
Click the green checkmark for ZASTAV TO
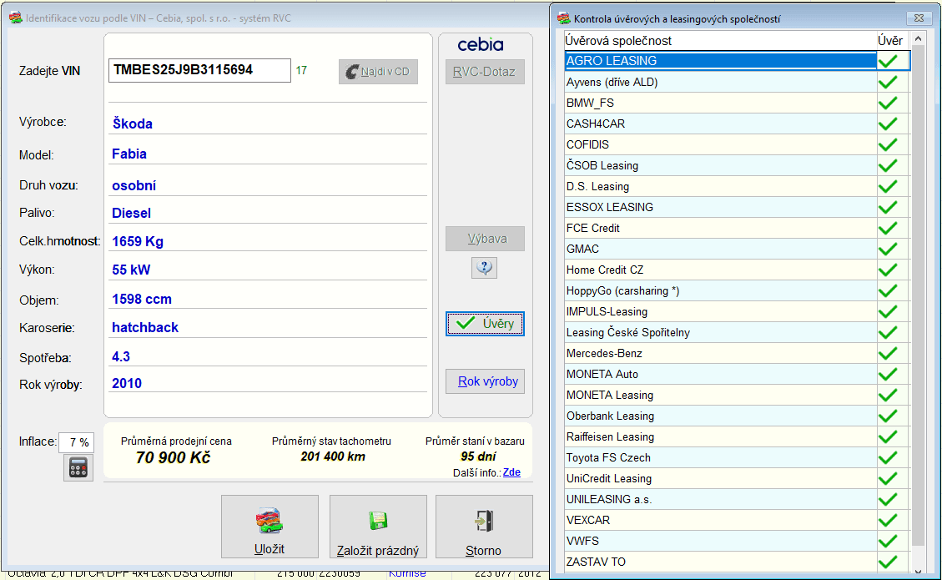pyautogui.click(x=888, y=562)
